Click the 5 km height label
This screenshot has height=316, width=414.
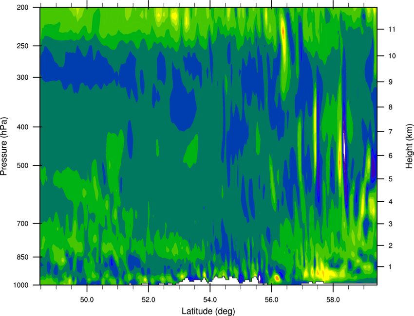(x=391, y=179)
